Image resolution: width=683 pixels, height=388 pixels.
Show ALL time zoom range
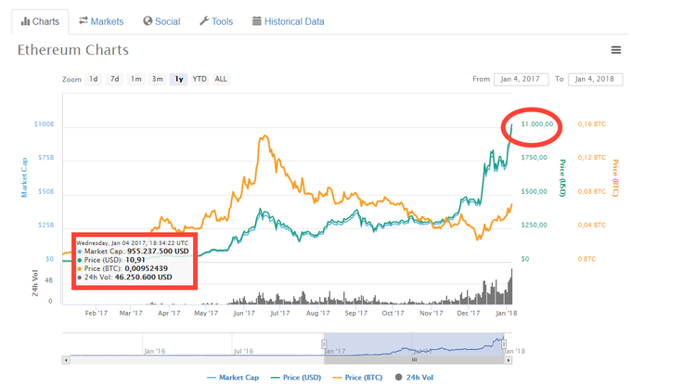[x=221, y=79]
